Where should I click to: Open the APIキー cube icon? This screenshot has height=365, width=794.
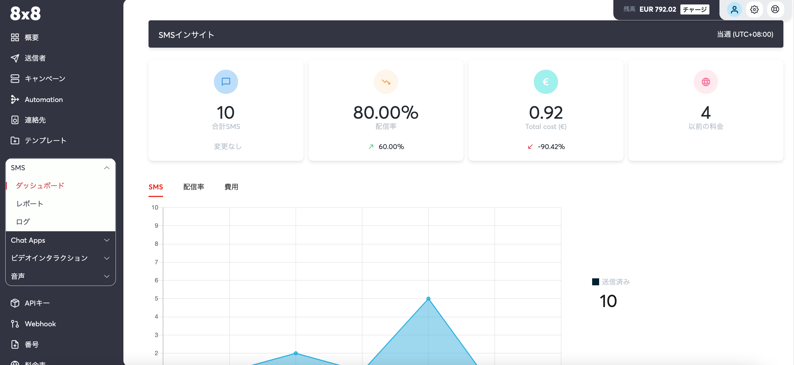pos(15,303)
